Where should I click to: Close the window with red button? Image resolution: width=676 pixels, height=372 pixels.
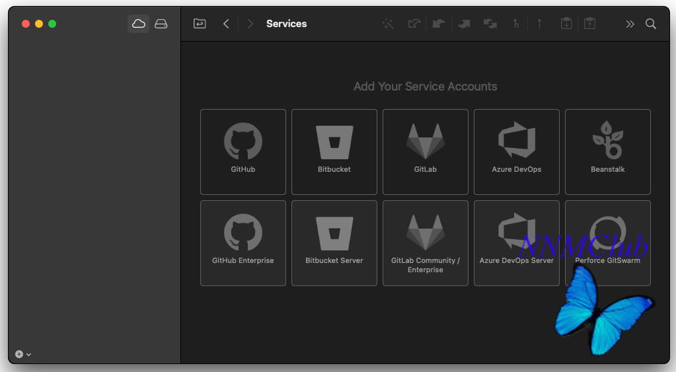(x=26, y=24)
